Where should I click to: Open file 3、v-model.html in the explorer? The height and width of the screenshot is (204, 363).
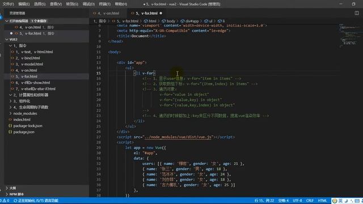47,64
